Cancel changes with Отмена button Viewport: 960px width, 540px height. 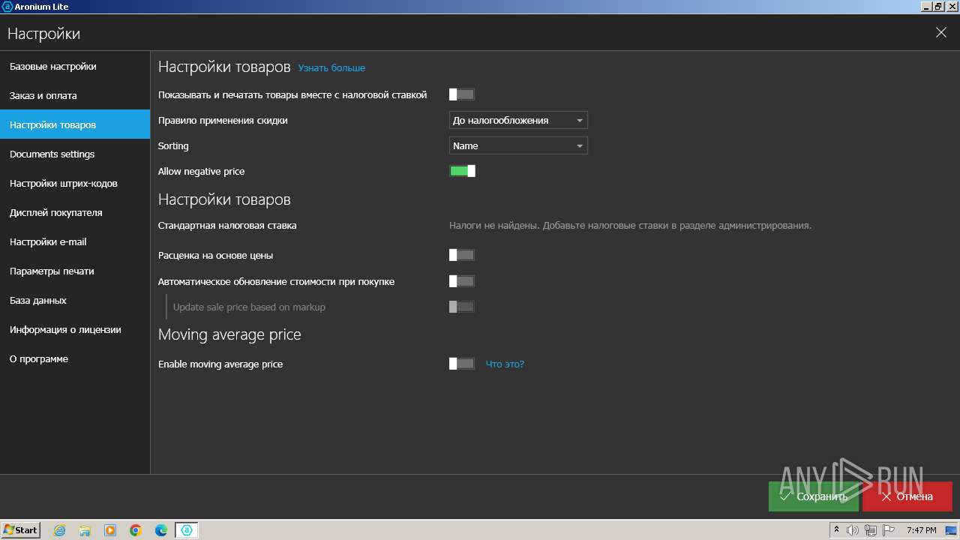click(907, 496)
